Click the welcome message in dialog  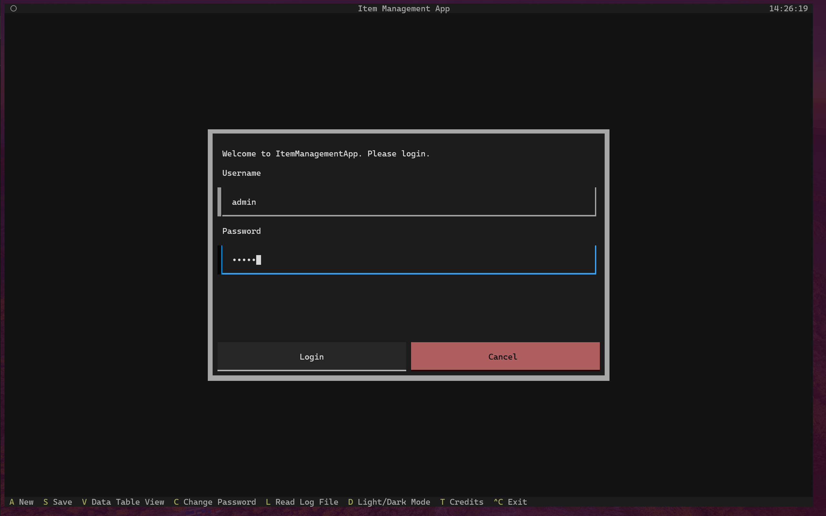point(326,154)
